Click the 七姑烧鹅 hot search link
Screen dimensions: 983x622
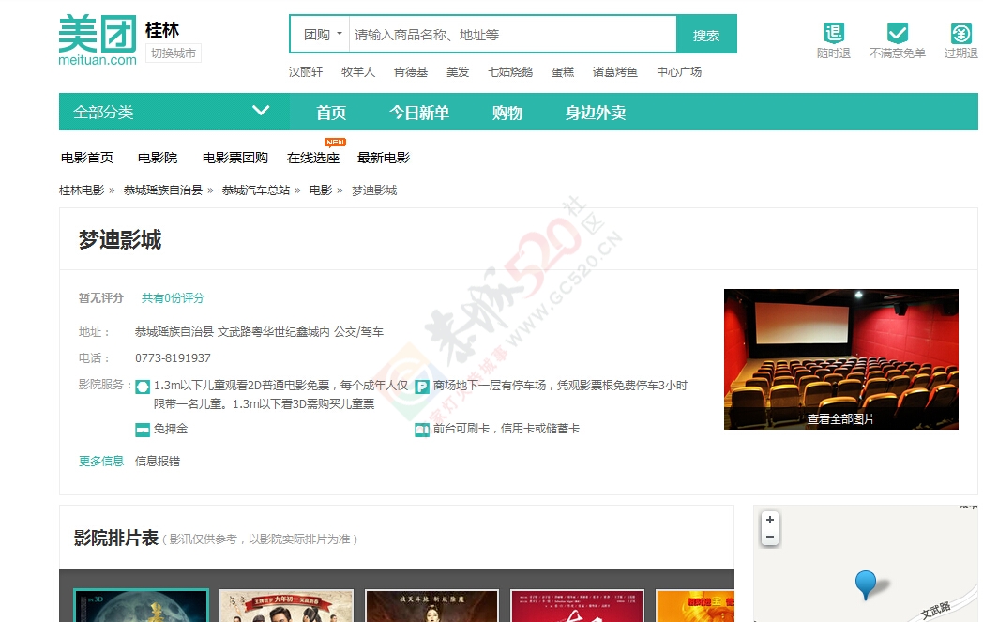coord(510,72)
